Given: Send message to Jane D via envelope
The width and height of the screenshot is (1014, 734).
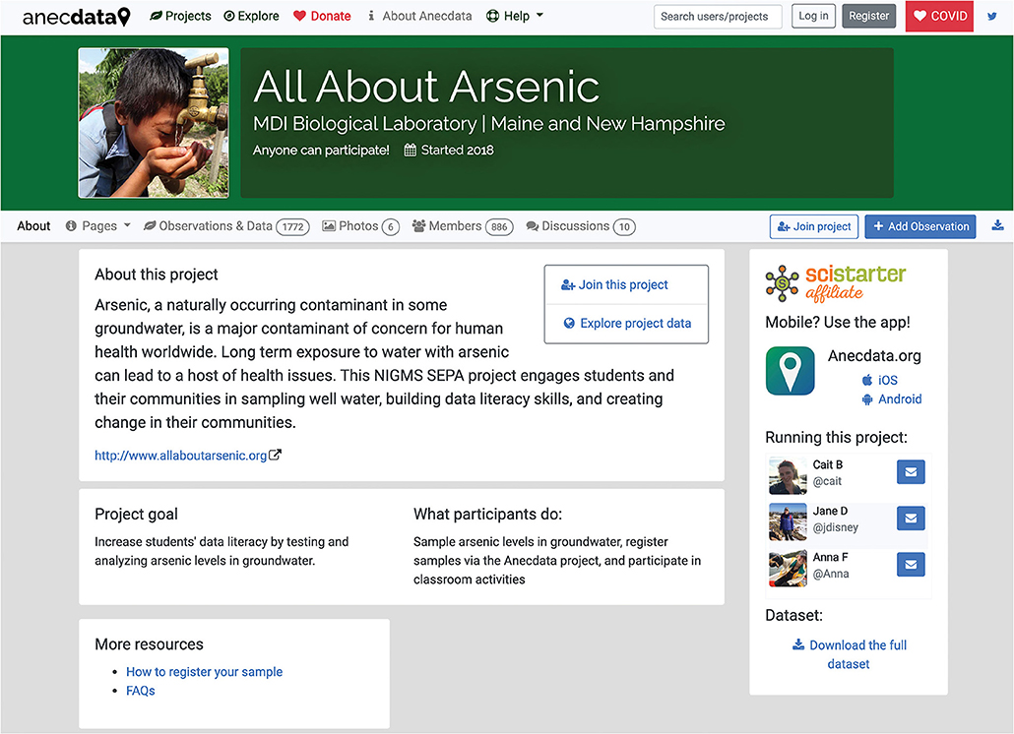Looking at the screenshot, I should (911, 519).
